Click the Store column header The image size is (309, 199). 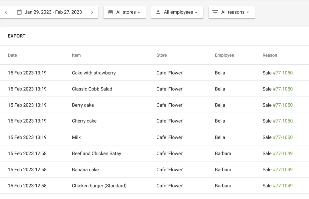click(x=162, y=55)
